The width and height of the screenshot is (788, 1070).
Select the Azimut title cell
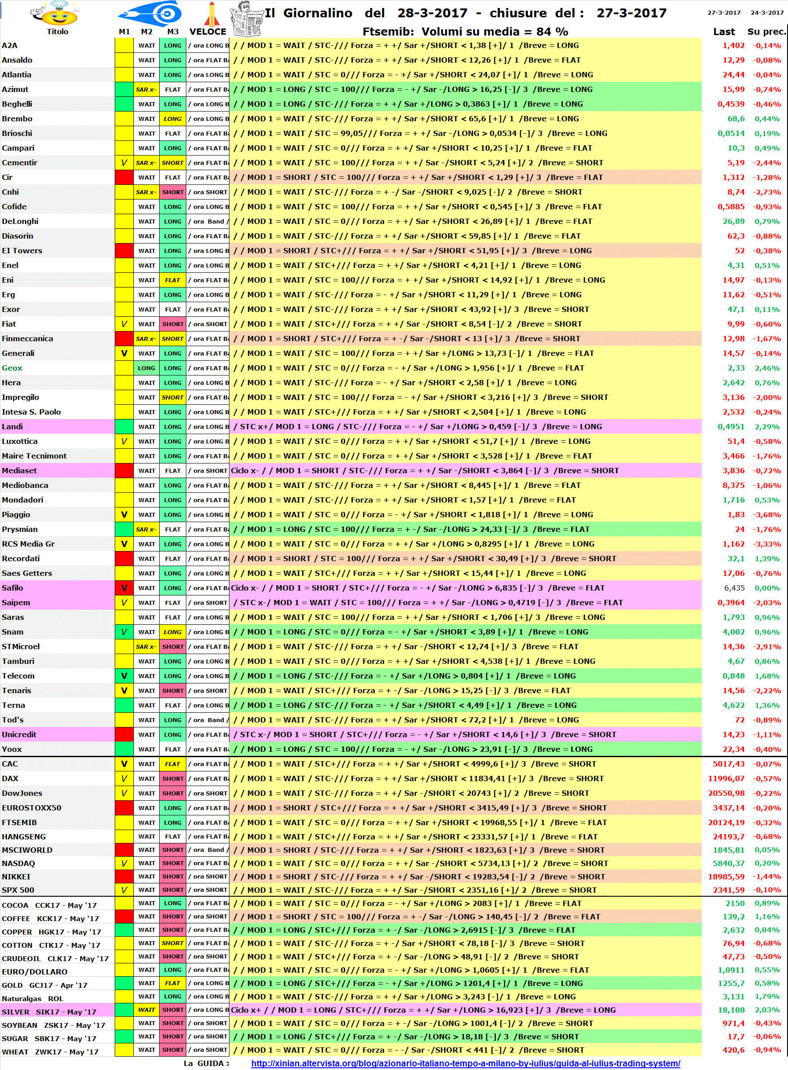[x=57, y=90]
